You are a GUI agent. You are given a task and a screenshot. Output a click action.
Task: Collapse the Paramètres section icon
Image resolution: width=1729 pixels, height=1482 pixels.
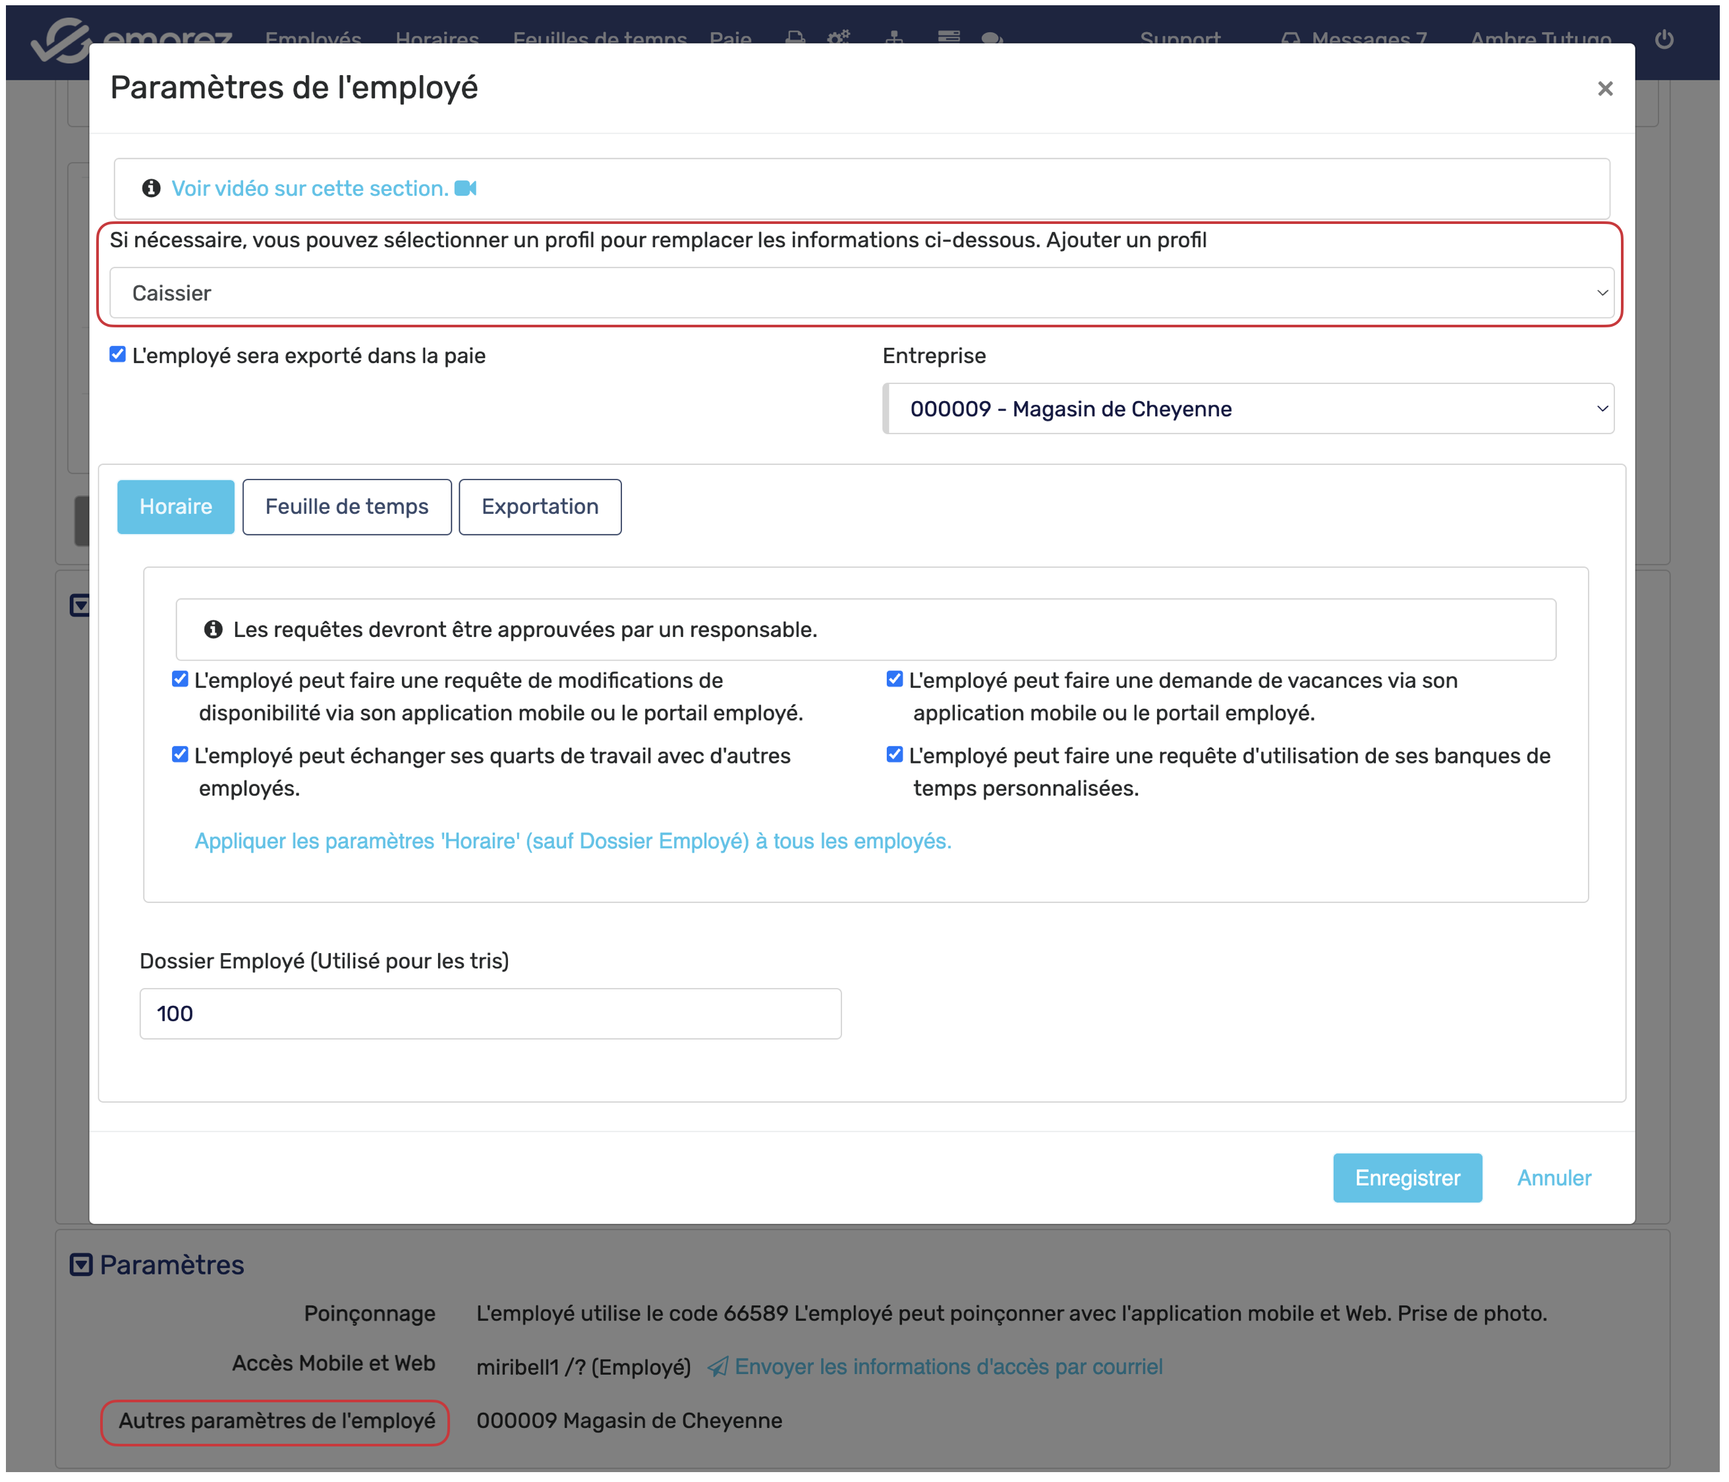pyautogui.click(x=81, y=1265)
